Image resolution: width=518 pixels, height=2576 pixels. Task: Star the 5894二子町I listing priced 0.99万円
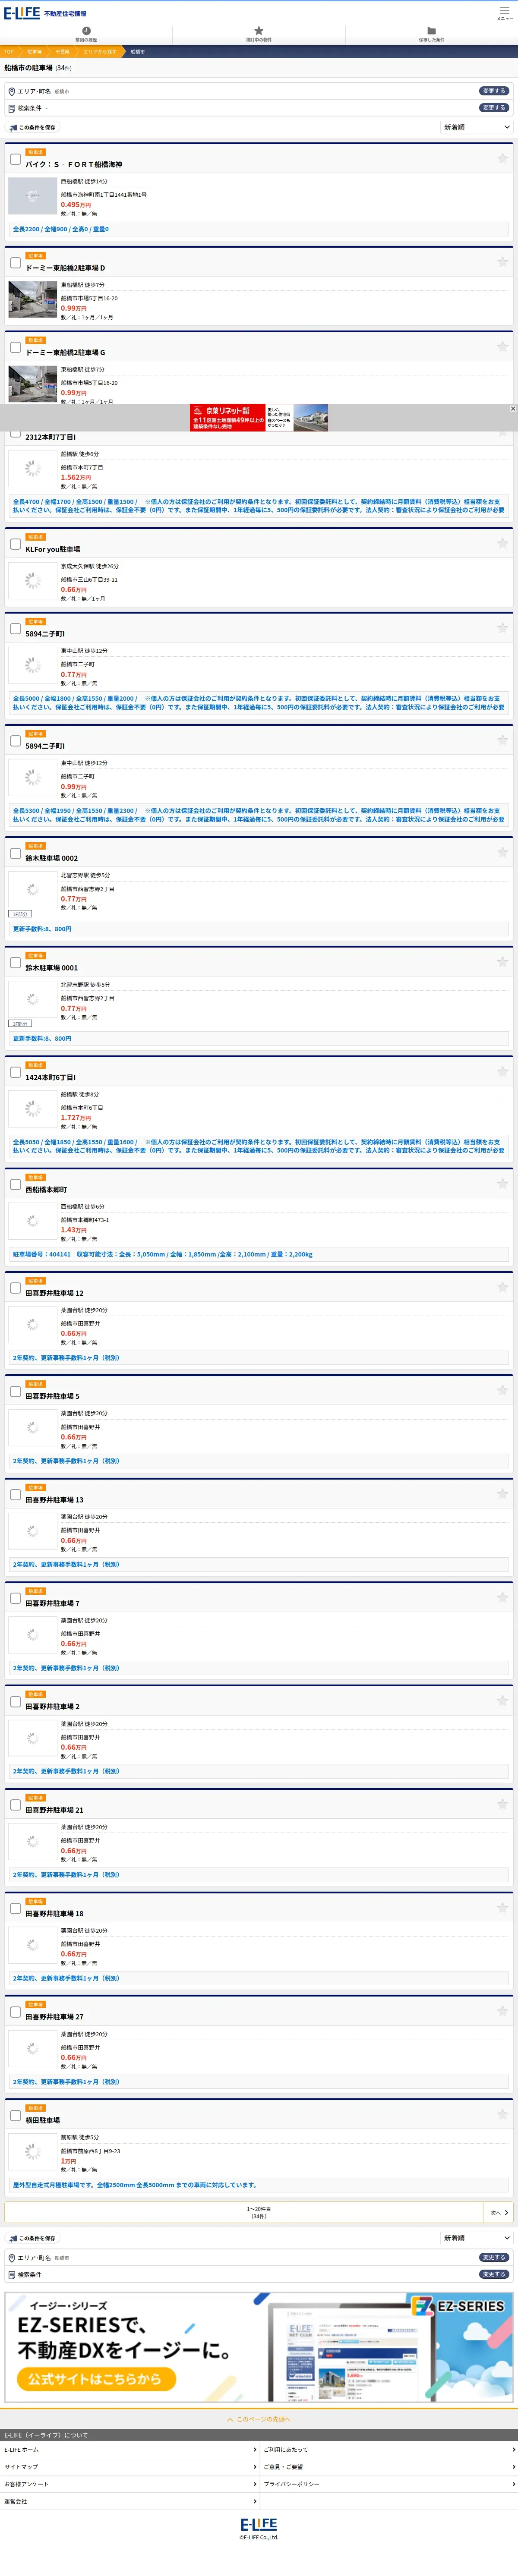(x=502, y=740)
